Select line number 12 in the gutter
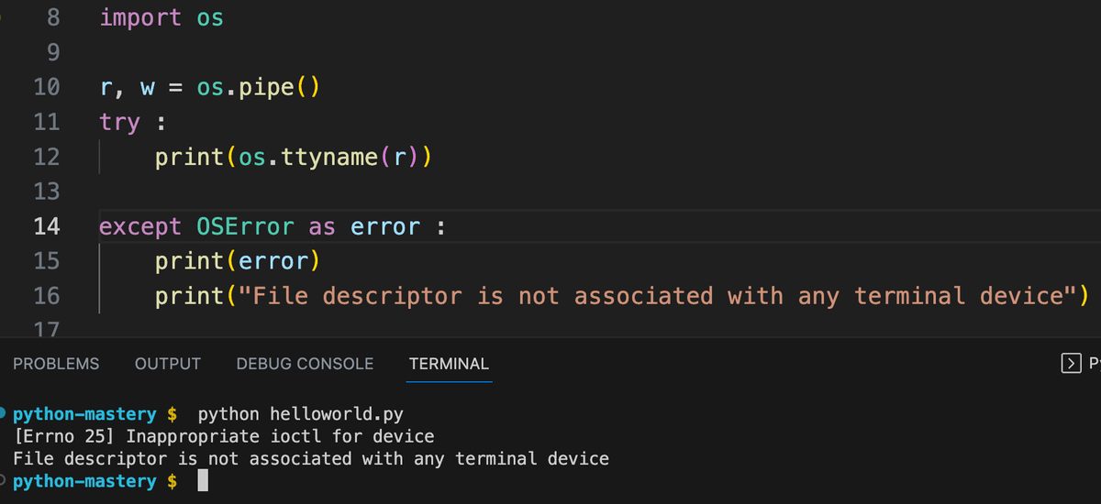 pyautogui.click(x=47, y=157)
